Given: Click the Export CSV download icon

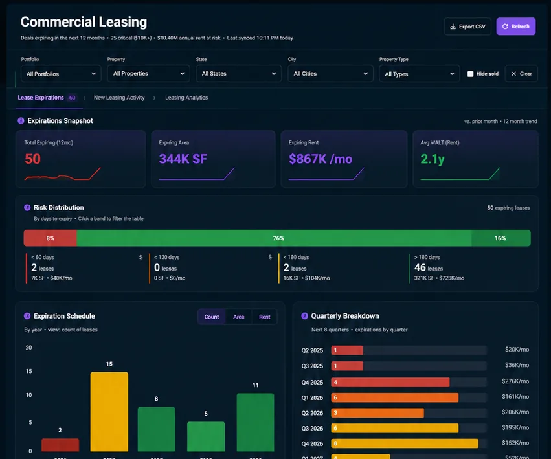Looking at the screenshot, I should pos(453,27).
